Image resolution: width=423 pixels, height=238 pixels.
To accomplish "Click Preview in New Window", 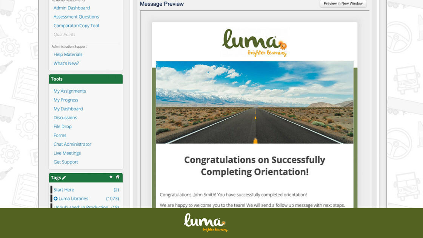I will pos(343,3).
